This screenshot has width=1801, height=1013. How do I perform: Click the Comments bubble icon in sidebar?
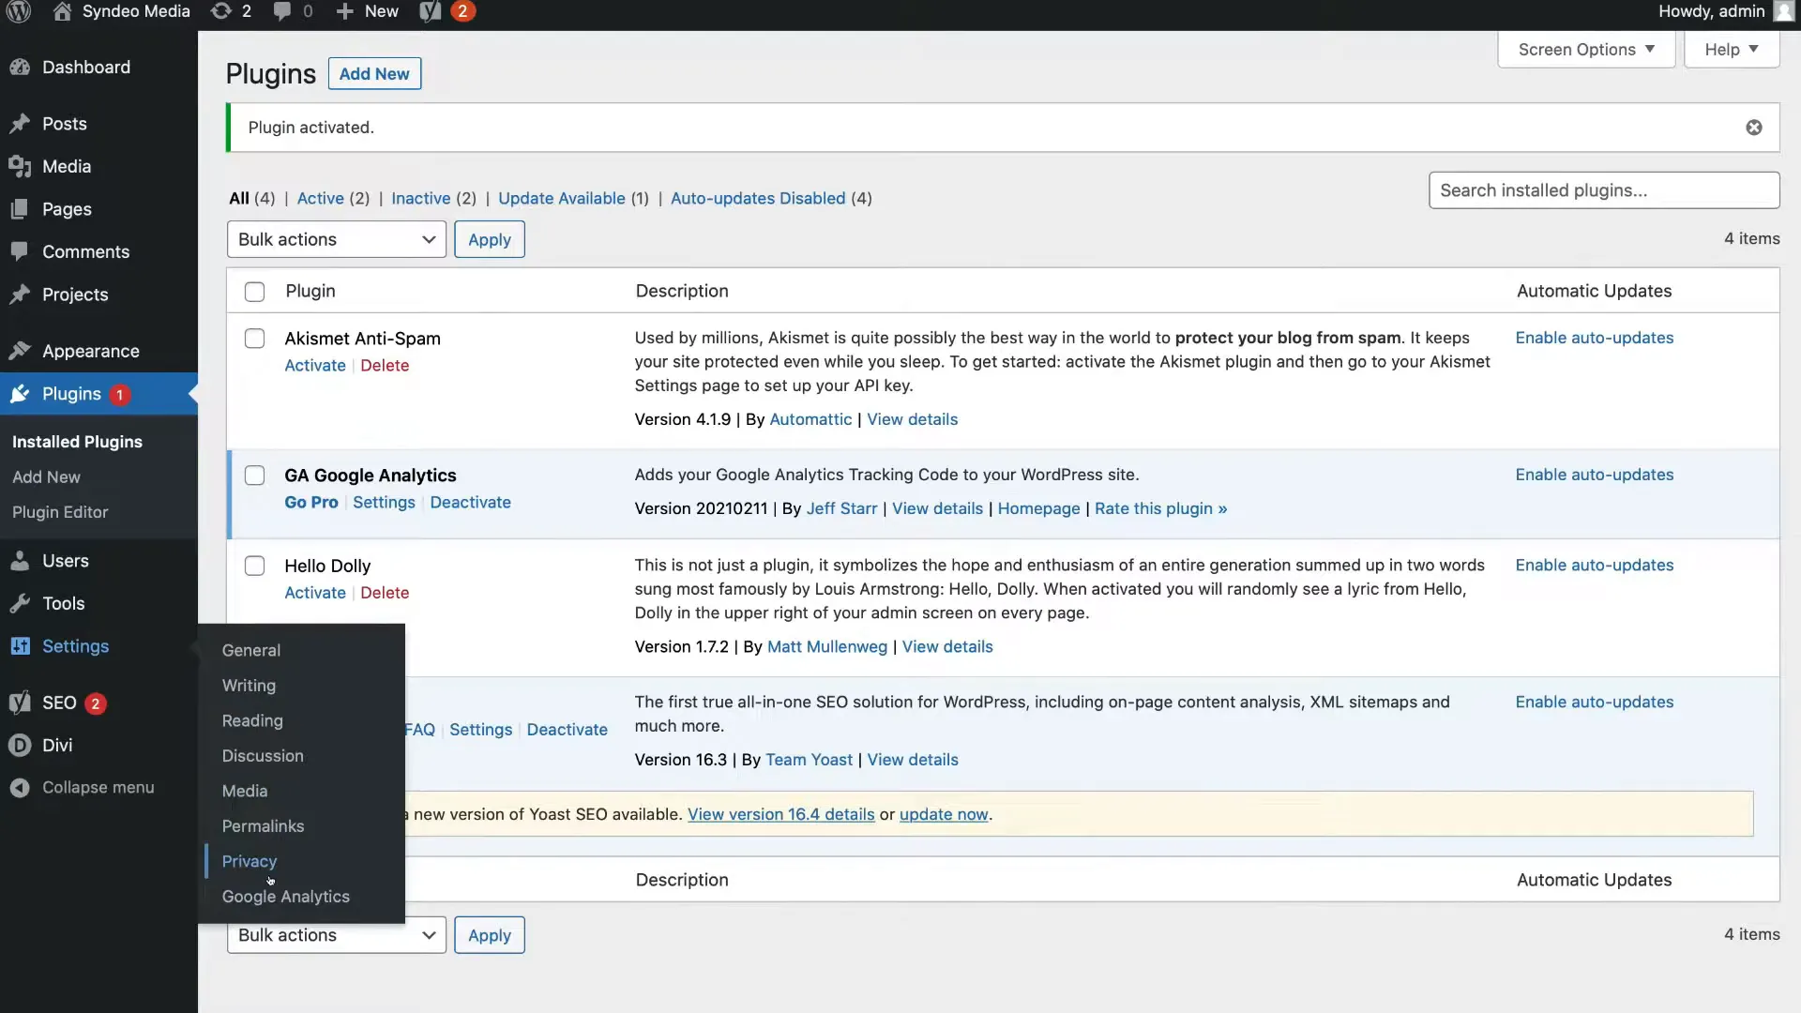coord(20,251)
